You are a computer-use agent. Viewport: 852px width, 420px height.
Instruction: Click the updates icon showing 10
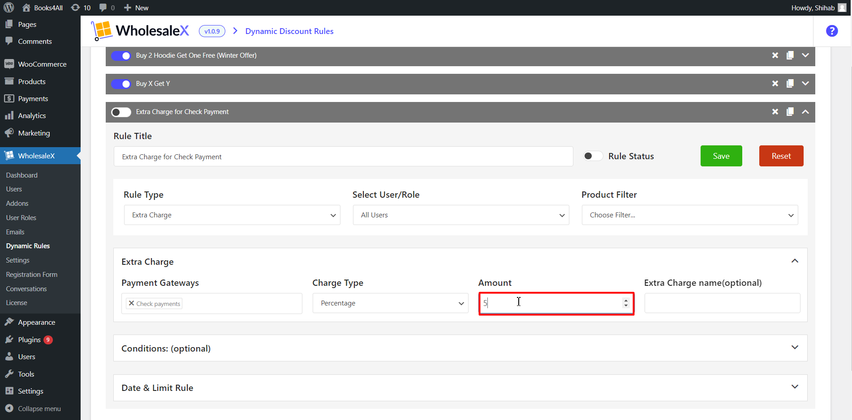point(81,8)
